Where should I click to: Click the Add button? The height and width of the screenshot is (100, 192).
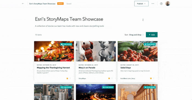(x=152, y=35)
